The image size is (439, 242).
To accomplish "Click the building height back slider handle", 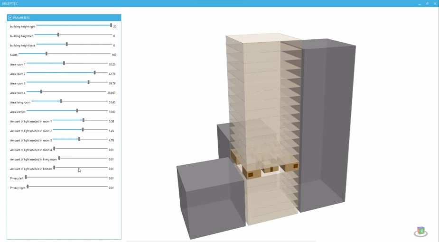I will [x=67, y=44].
